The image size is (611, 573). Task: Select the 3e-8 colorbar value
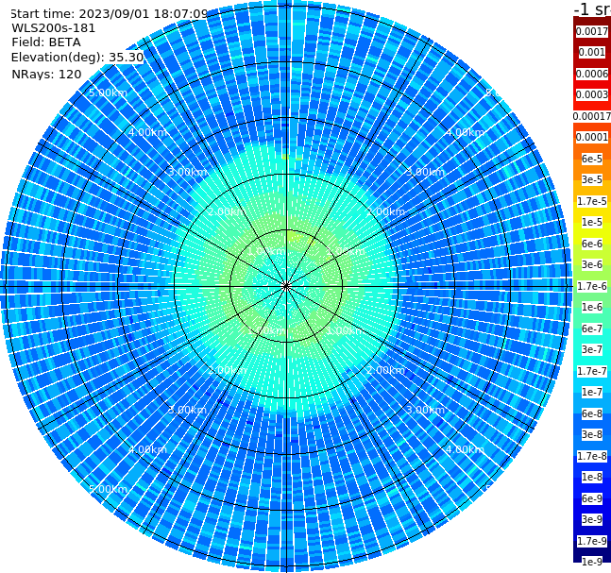[x=592, y=434]
